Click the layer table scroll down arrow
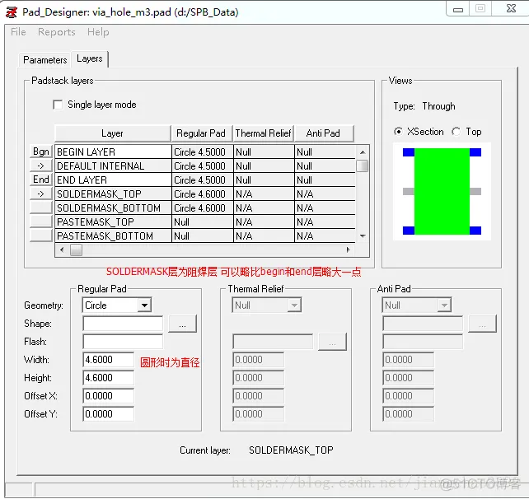This screenshot has height=499, width=529. pyautogui.click(x=363, y=236)
